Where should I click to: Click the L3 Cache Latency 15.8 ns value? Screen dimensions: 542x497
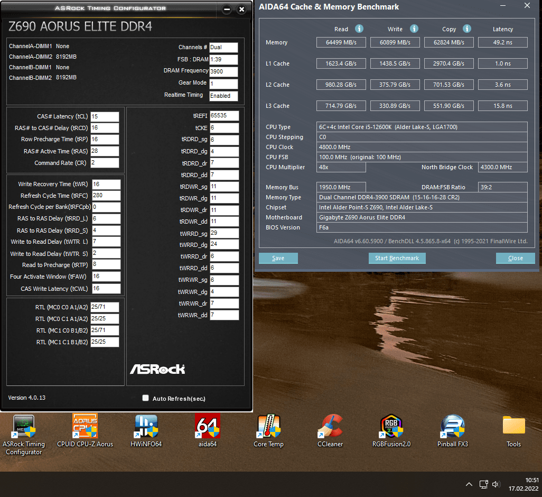pos(502,106)
